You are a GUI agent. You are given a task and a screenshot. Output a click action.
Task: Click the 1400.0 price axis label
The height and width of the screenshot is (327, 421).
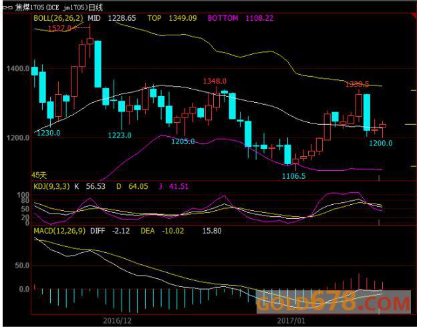tap(17, 69)
